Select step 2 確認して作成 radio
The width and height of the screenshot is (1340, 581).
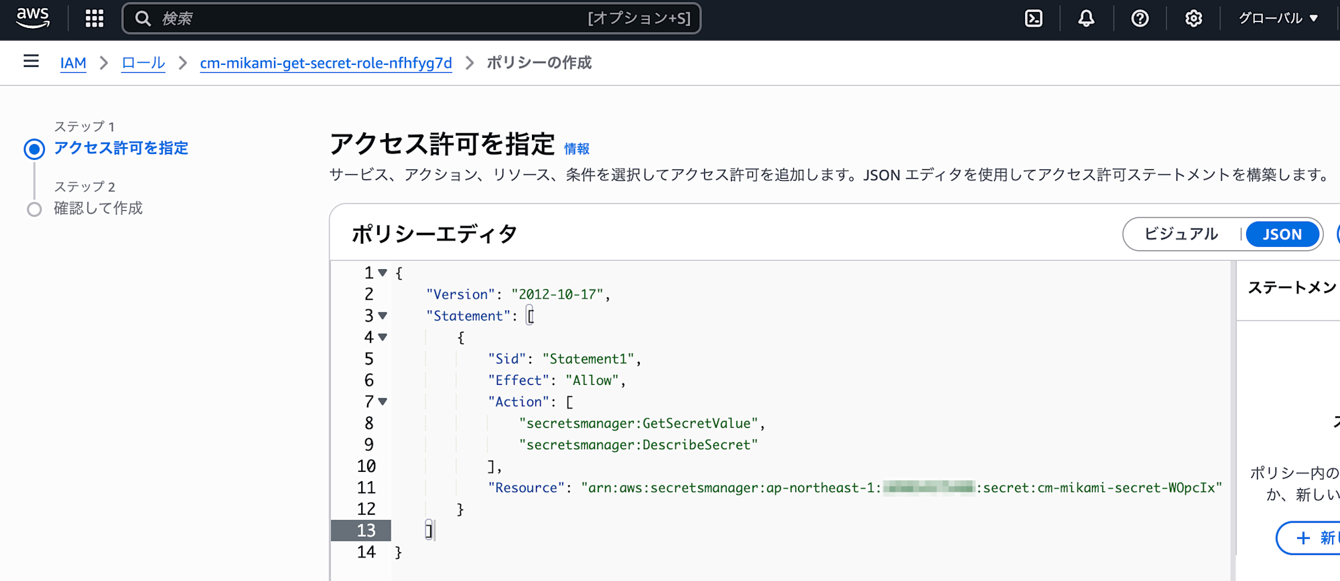click(x=34, y=210)
